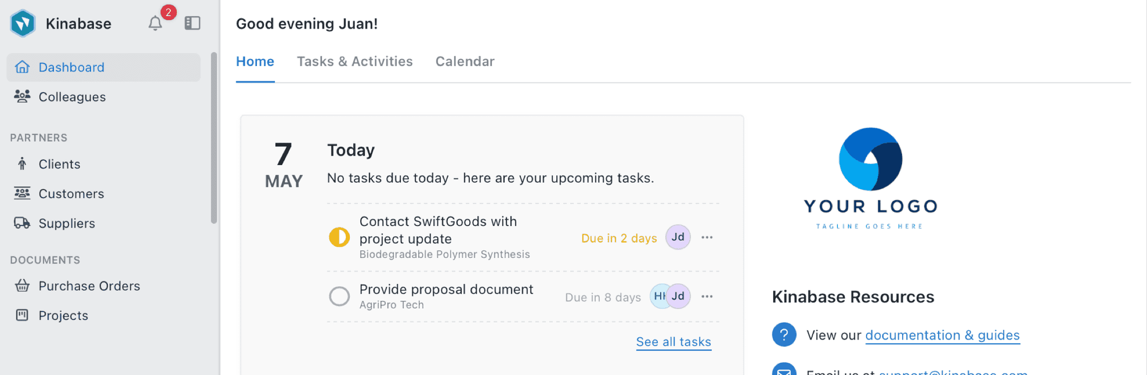Switch to the Calendar tab
Viewport: 1147px width, 375px height.
(x=465, y=61)
